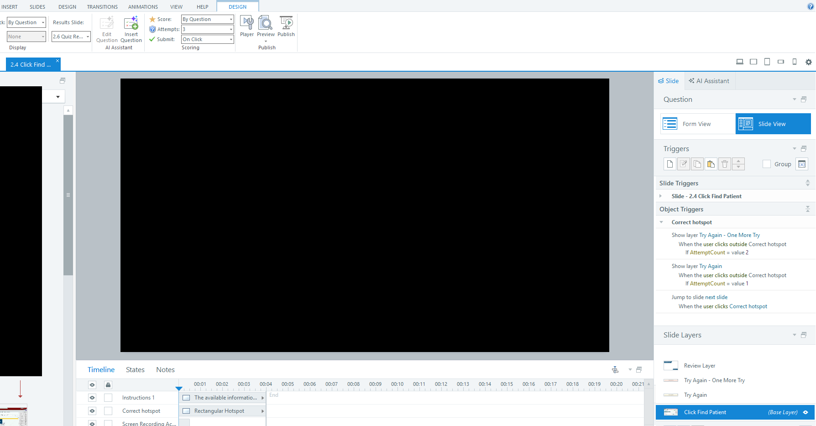Paste trigger using the clipboard icon
Viewport: 816px width, 426px height.
[711, 164]
